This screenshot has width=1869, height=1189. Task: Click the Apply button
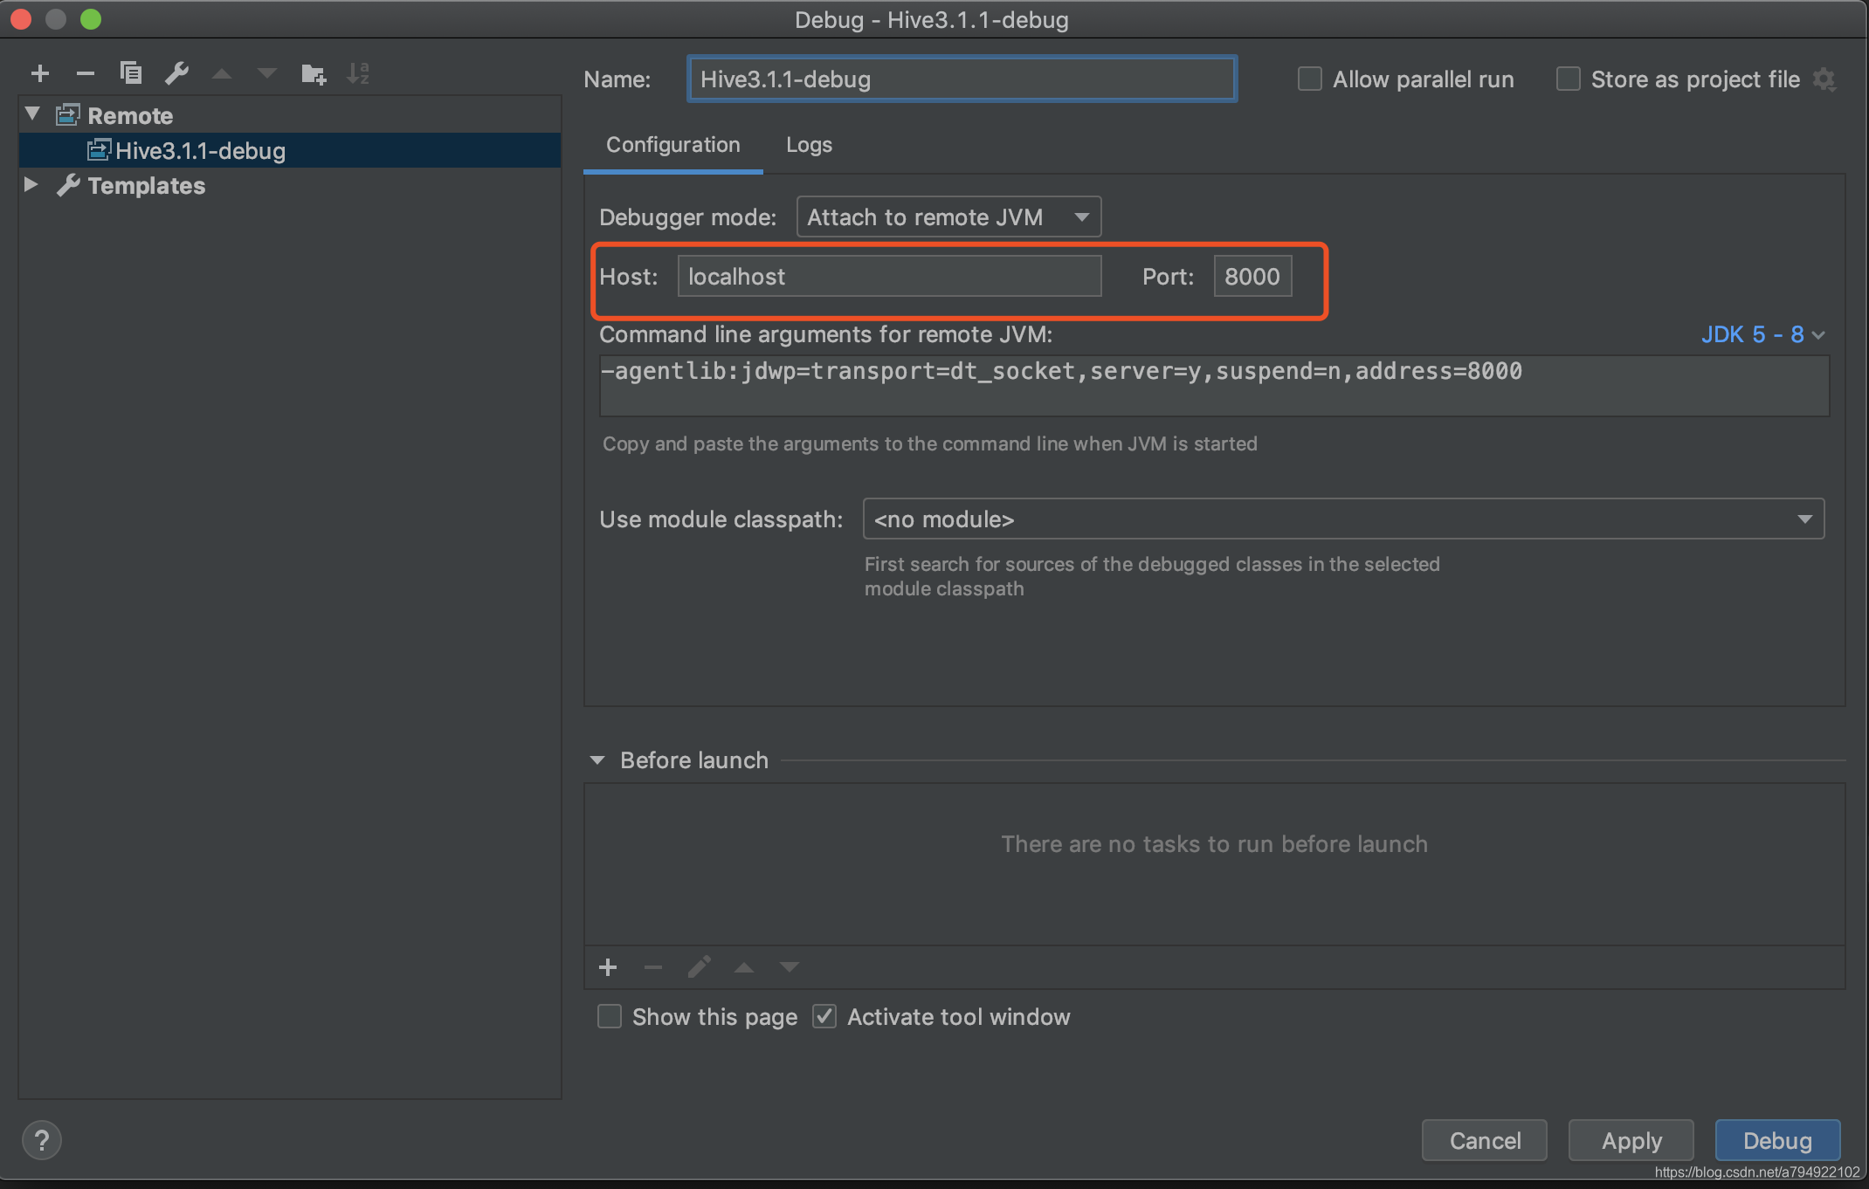(1631, 1138)
